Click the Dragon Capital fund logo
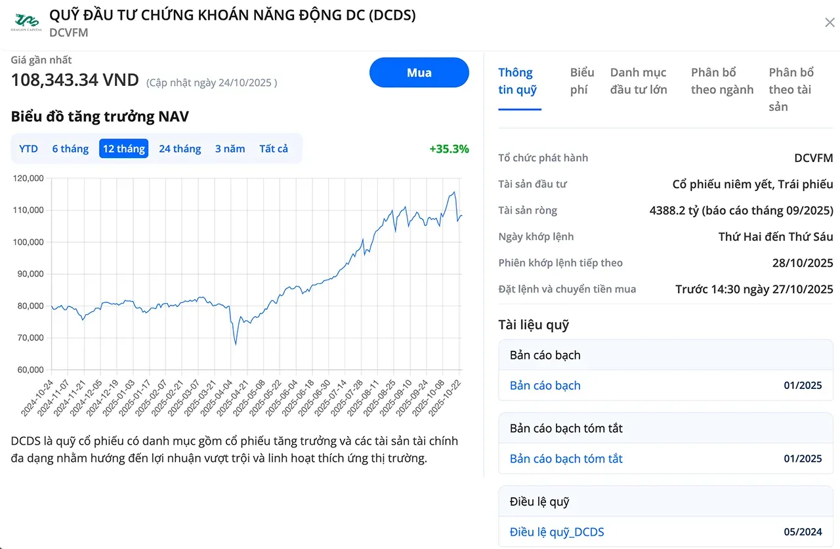 coord(28,22)
